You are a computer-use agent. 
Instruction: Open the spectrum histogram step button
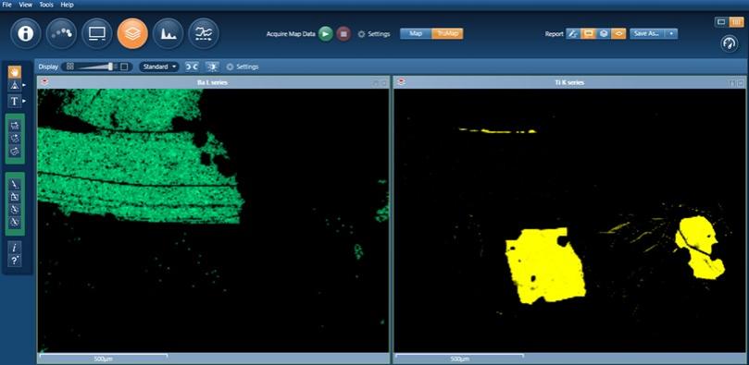[x=169, y=33]
